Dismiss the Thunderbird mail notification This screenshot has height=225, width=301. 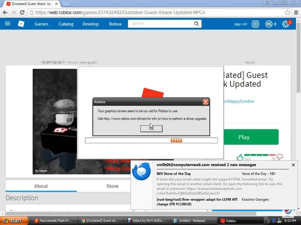point(293,165)
